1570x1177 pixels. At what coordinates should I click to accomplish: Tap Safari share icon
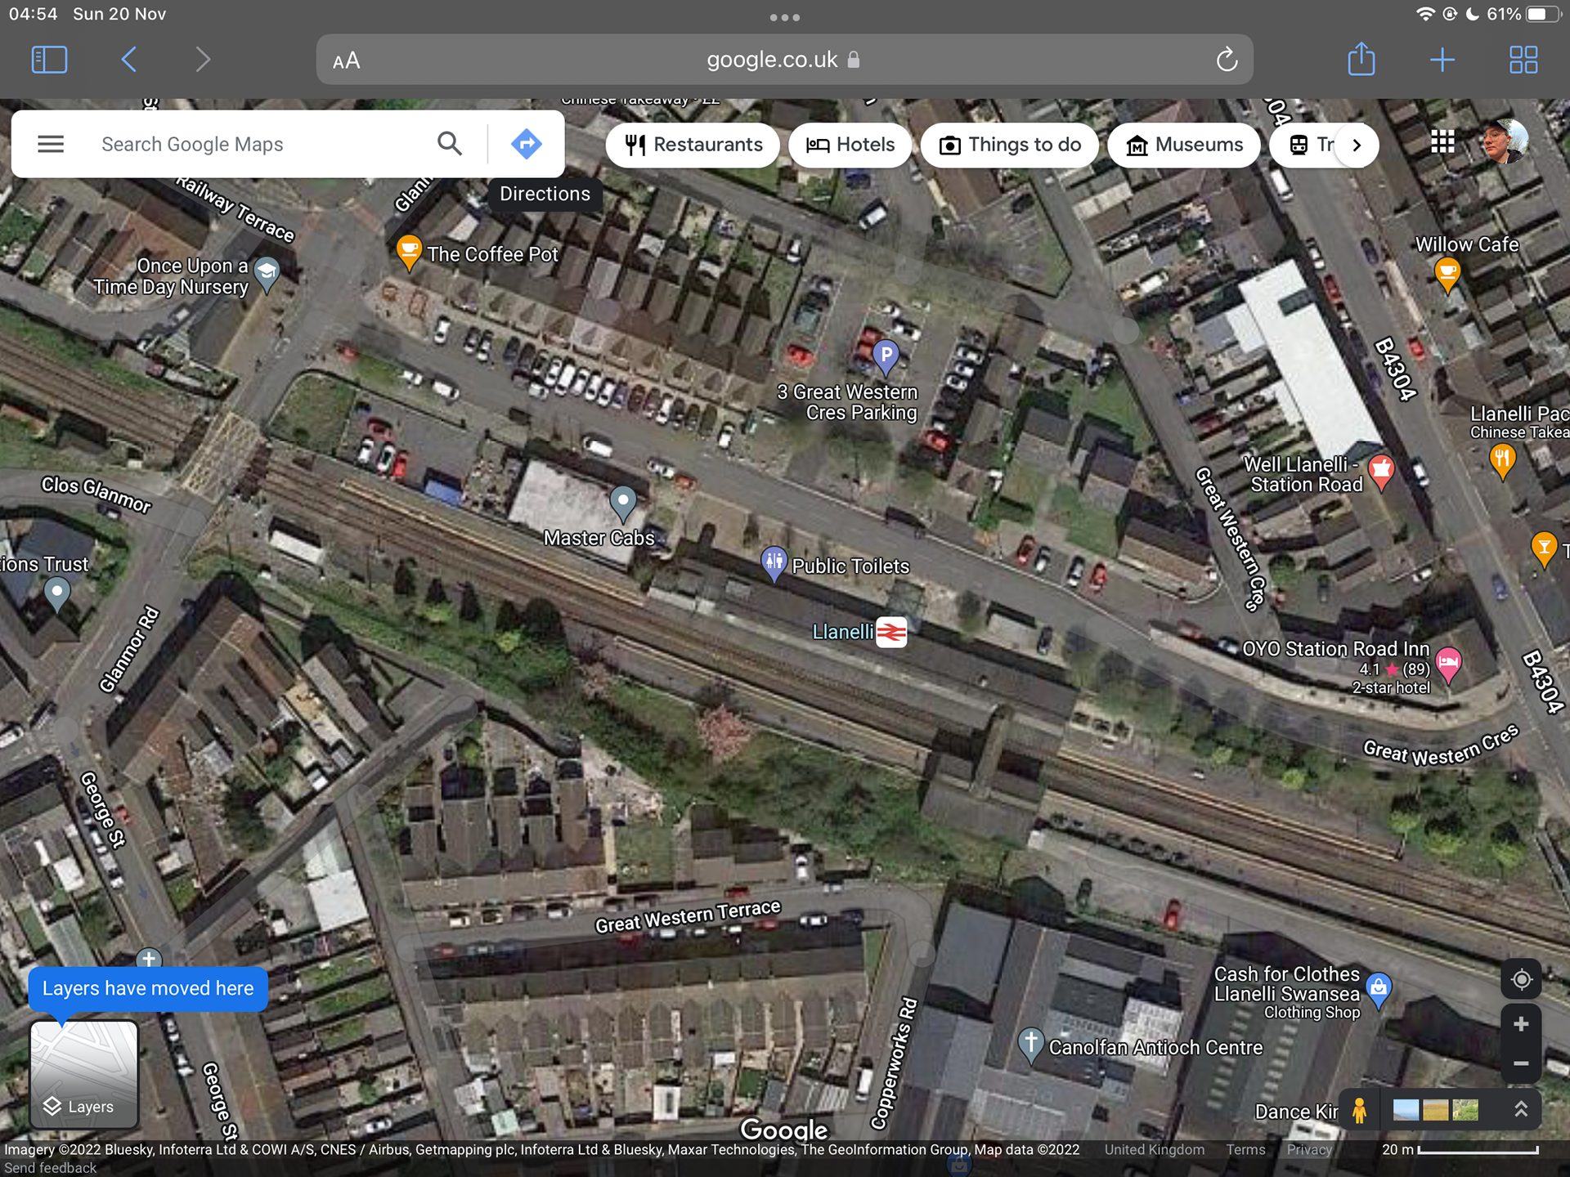pyautogui.click(x=1361, y=60)
